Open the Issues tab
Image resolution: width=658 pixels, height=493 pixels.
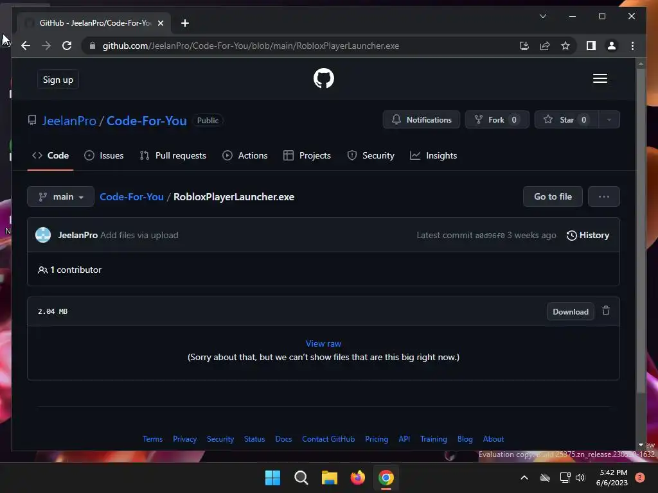point(103,155)
